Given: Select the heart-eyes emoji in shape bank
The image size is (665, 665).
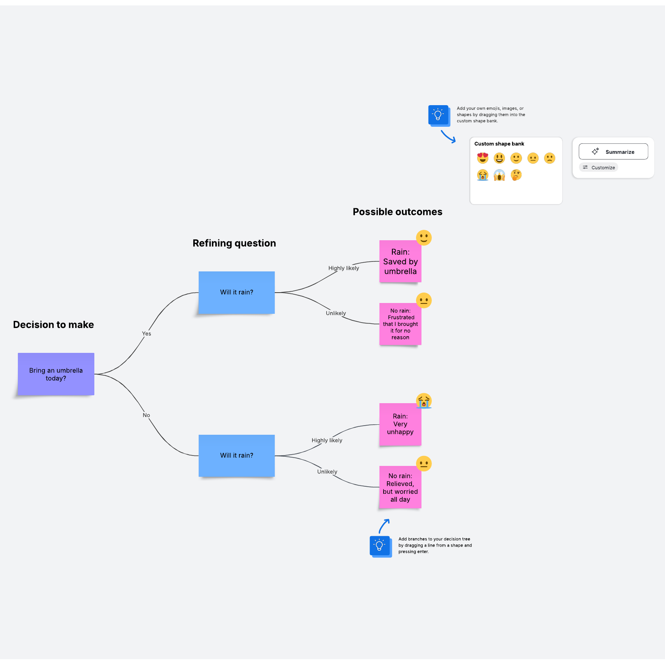Looking at the screenshot, I should point(483,158).
